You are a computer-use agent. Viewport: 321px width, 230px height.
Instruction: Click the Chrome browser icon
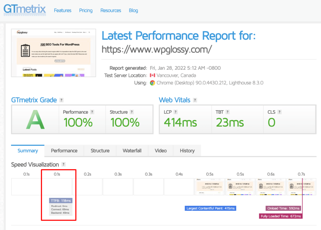point(152,83)
